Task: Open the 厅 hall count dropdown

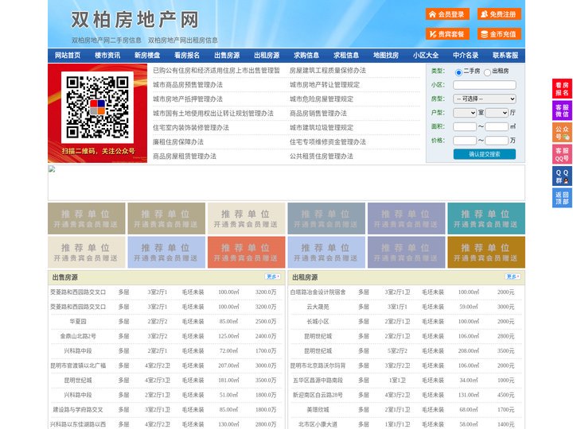Action: [x=497, y=113]
